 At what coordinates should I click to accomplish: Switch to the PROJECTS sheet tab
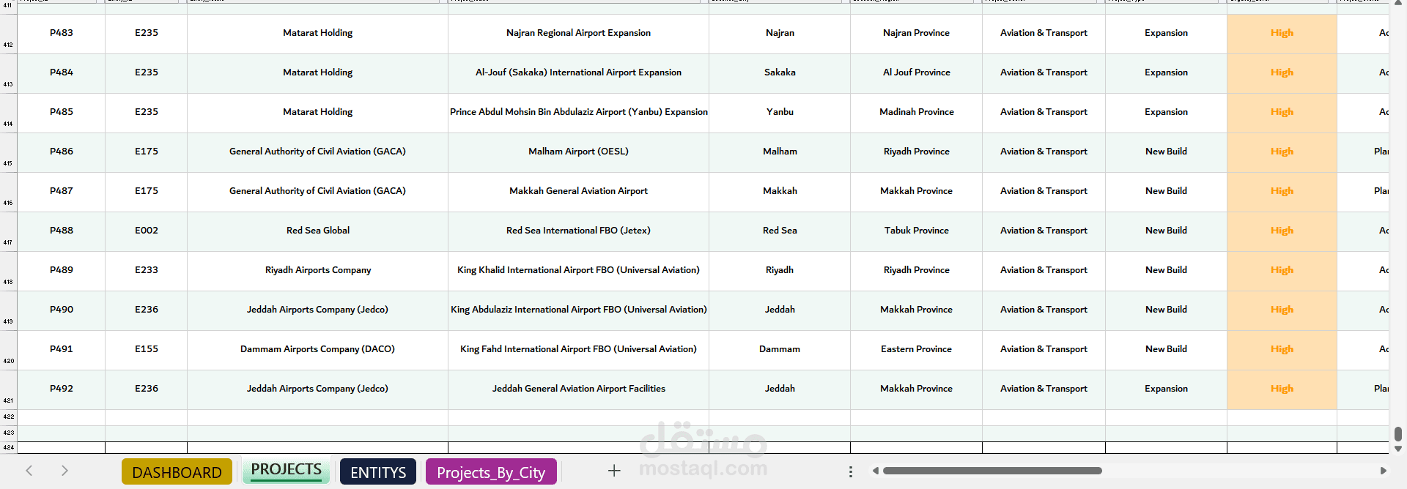(x=287, y=470)
